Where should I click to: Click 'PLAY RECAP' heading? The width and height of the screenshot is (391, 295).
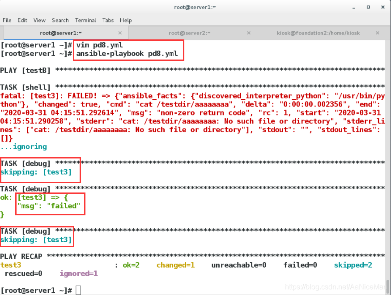pos(21,257)
